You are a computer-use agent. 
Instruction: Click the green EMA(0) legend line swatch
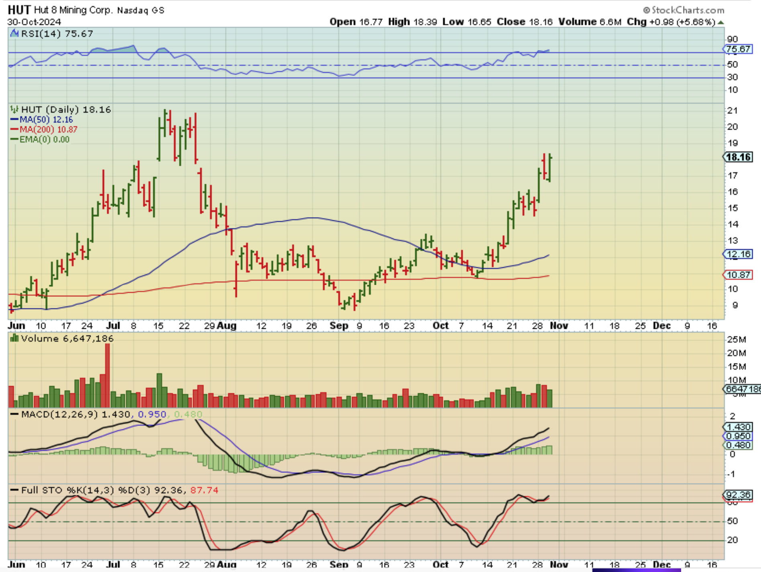tap(14, 139)
